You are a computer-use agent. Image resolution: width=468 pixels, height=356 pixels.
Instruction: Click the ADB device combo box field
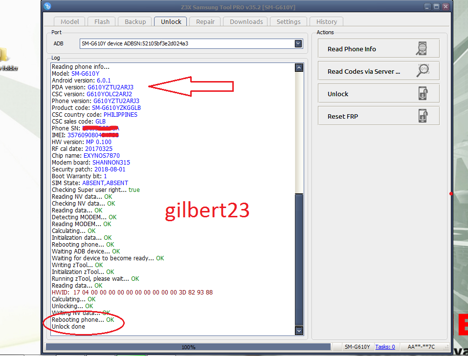tap(191, 43)
